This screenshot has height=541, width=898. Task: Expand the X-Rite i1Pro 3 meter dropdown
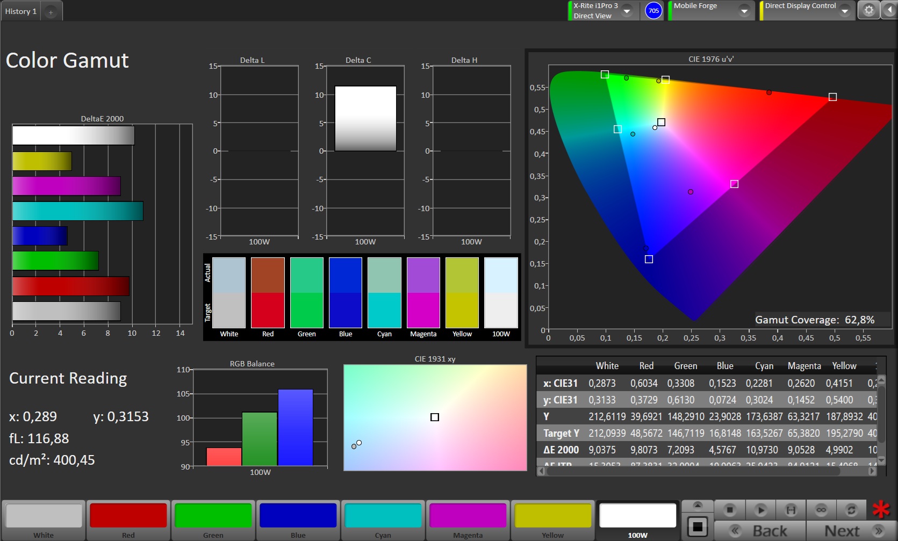click(x=627, y=11)
